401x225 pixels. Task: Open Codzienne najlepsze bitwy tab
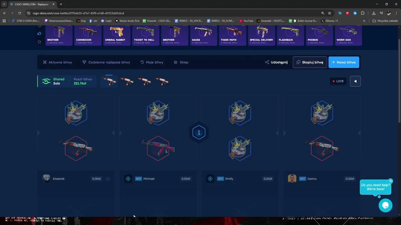pos(106,62)
